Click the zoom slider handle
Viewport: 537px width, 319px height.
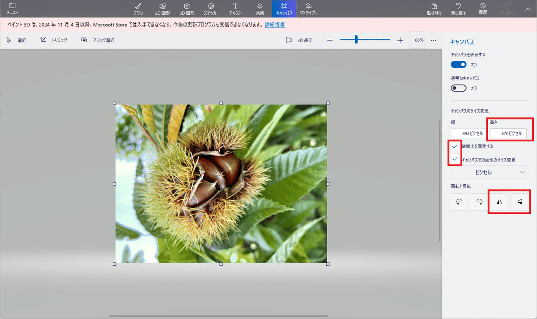356,40
